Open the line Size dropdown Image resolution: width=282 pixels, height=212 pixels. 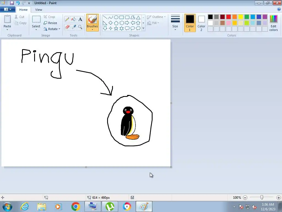coord(175,23)
